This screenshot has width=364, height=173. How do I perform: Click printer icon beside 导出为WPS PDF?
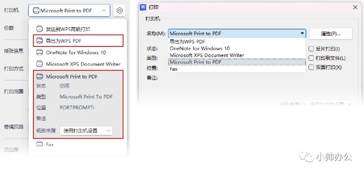pos(40,41)
